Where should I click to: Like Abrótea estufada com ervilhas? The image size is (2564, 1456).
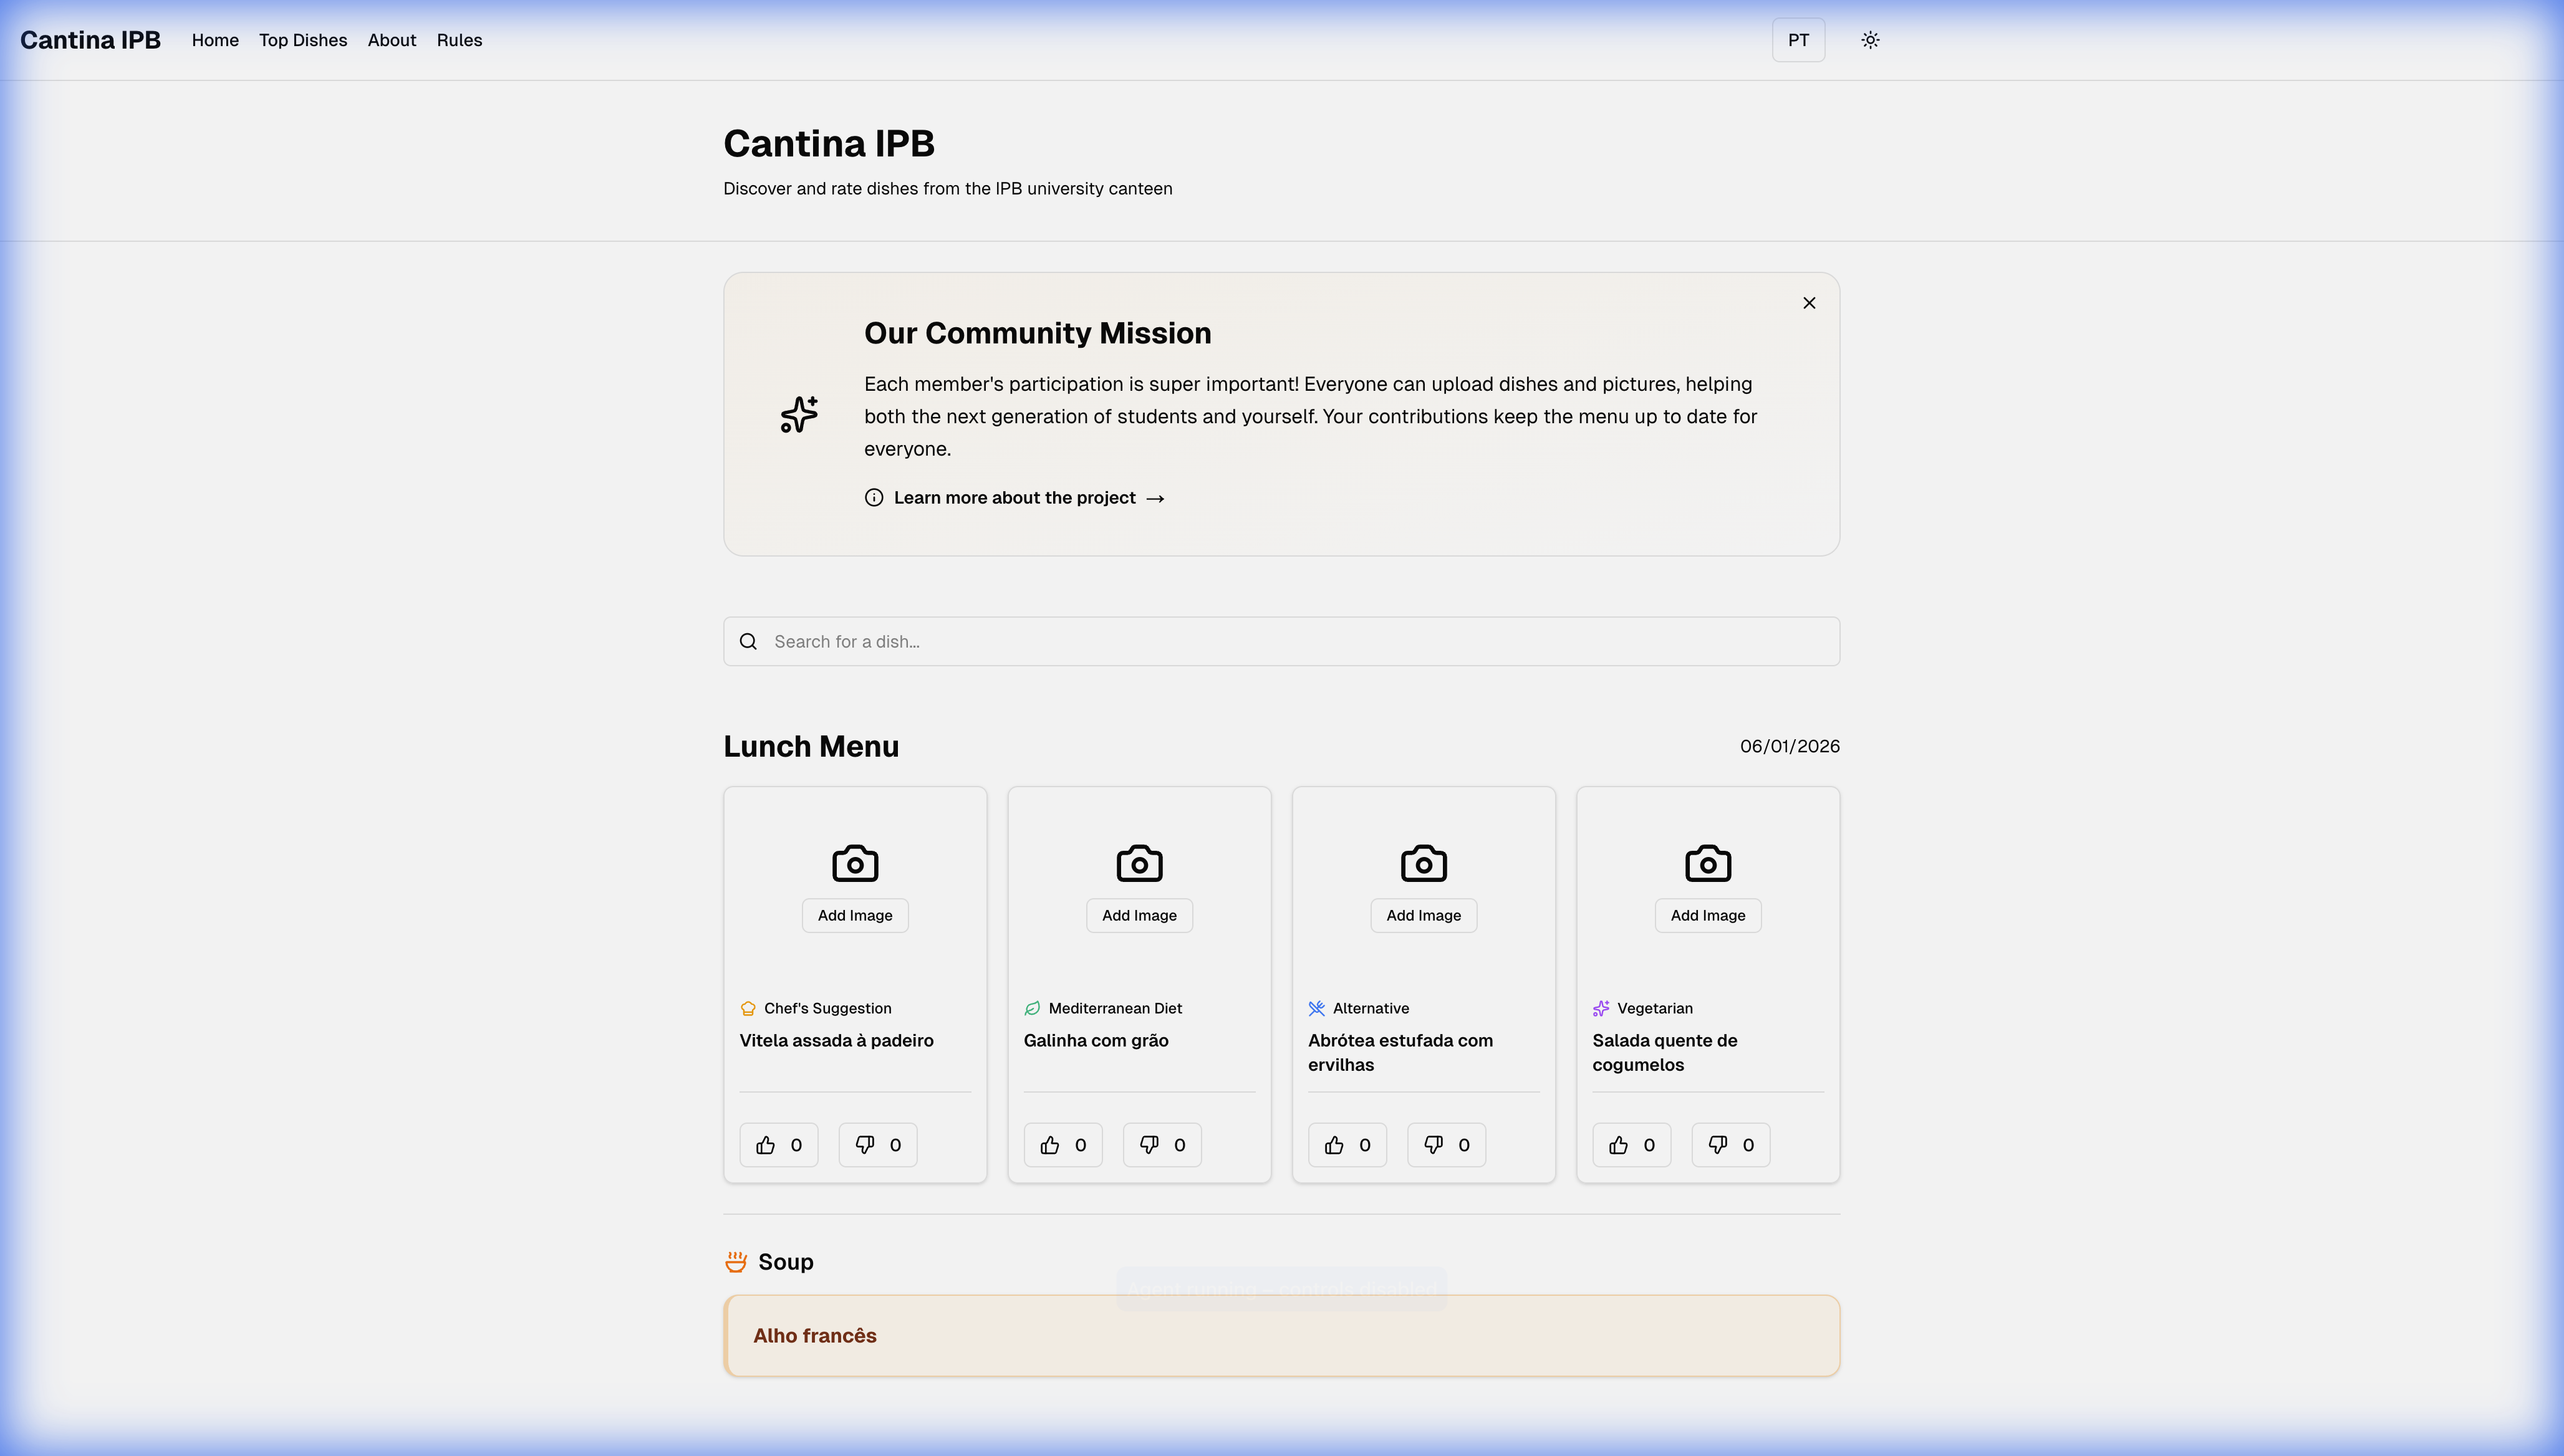[1346, 1145]
